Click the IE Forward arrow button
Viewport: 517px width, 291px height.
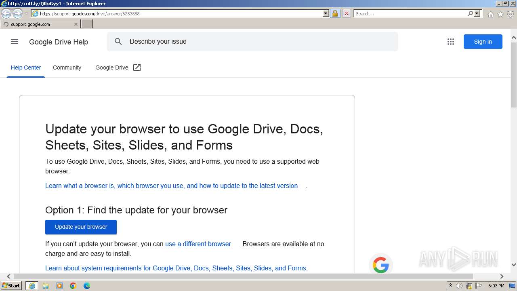pos(17,13)
